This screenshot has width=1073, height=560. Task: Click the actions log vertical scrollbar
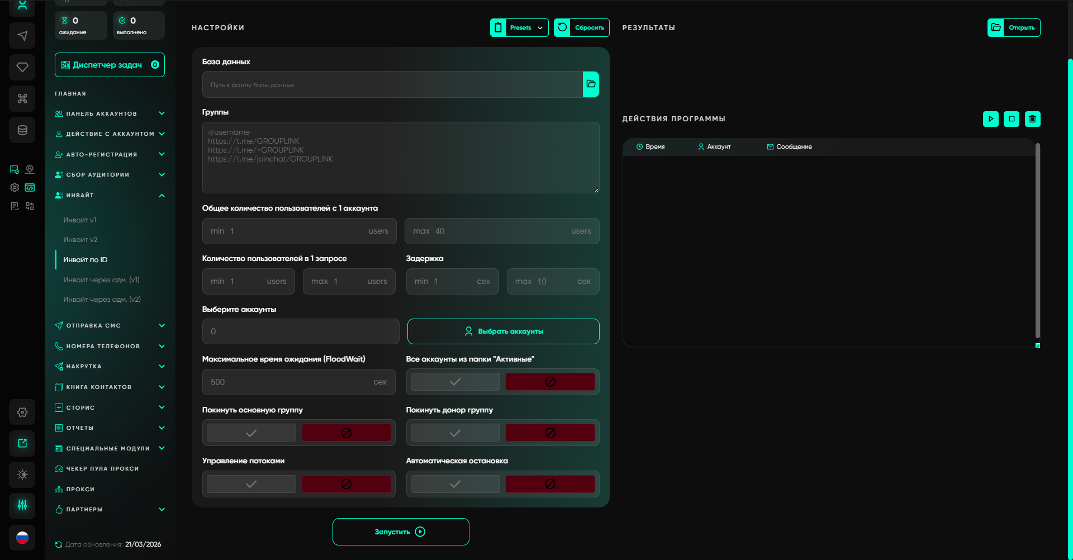[1037, 240]
